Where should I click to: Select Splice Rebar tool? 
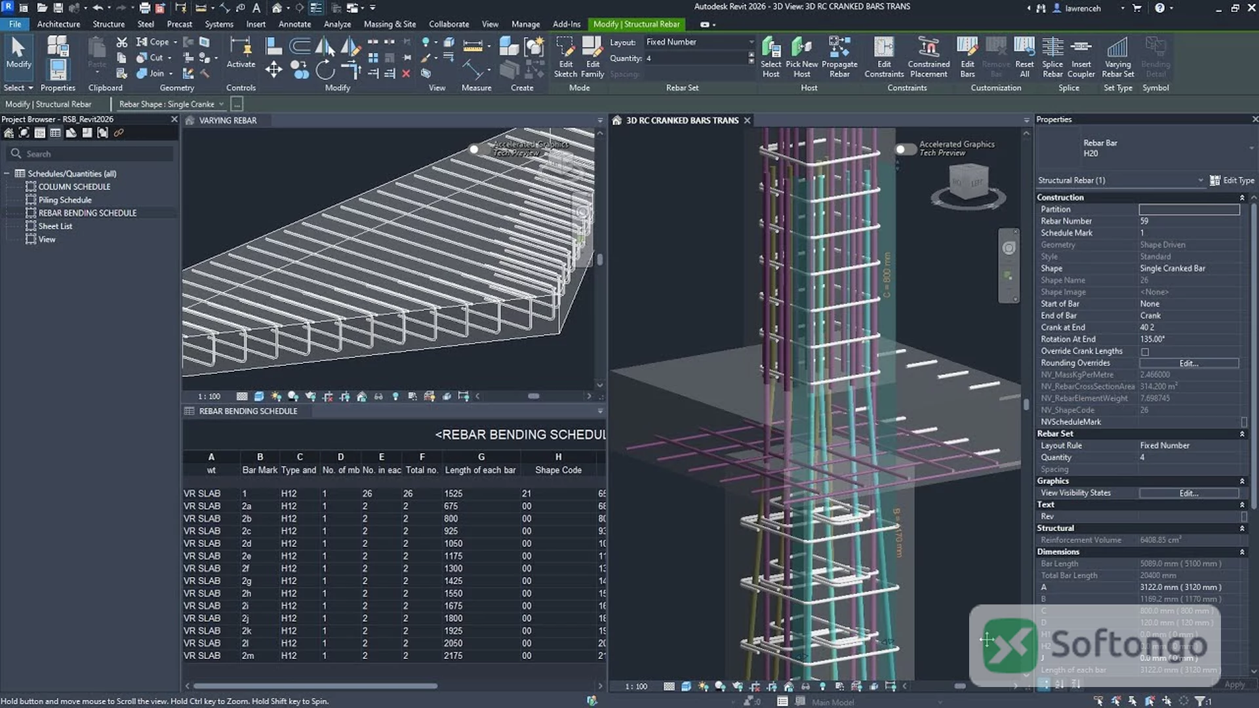[1052, 57]
